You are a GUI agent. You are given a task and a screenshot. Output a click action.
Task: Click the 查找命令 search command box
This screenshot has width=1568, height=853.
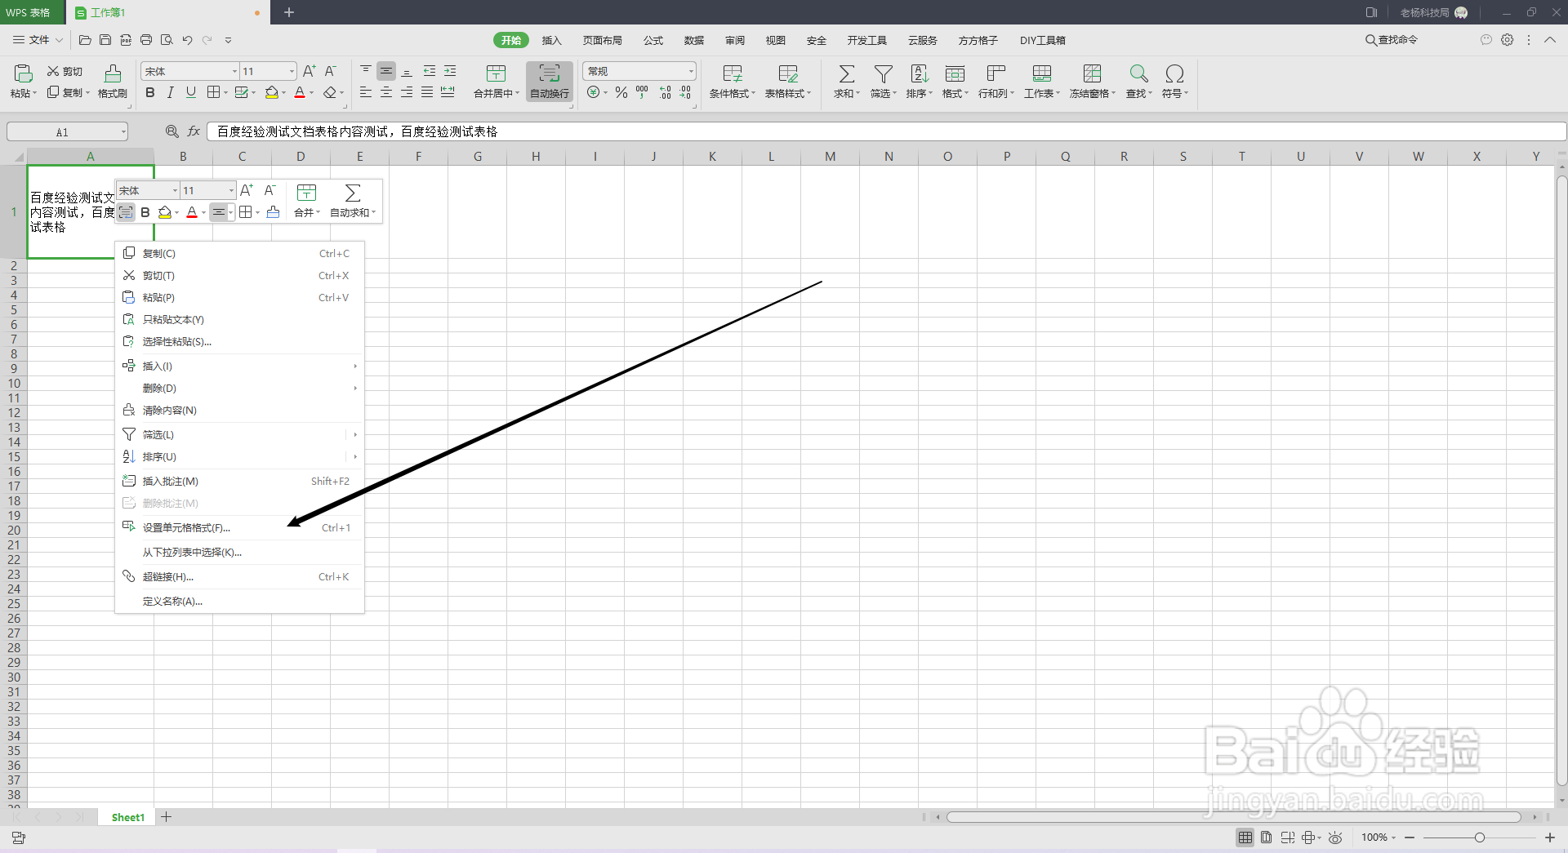coord(1392,40)
